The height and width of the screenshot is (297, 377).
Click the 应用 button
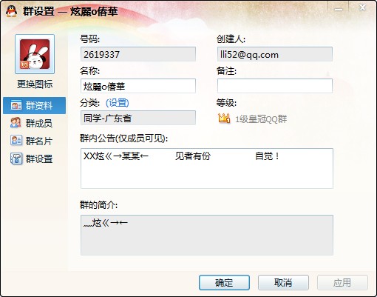[x=342, y=282]
